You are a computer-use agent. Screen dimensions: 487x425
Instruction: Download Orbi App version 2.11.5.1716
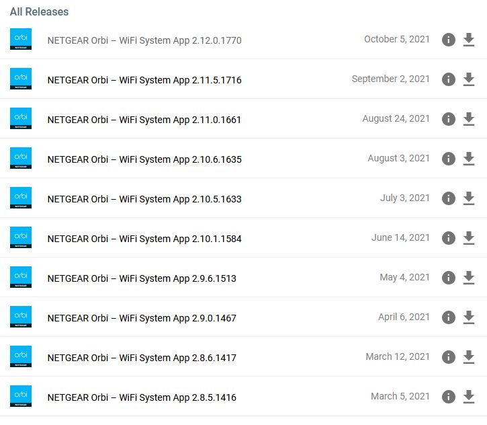pos(468,79)
